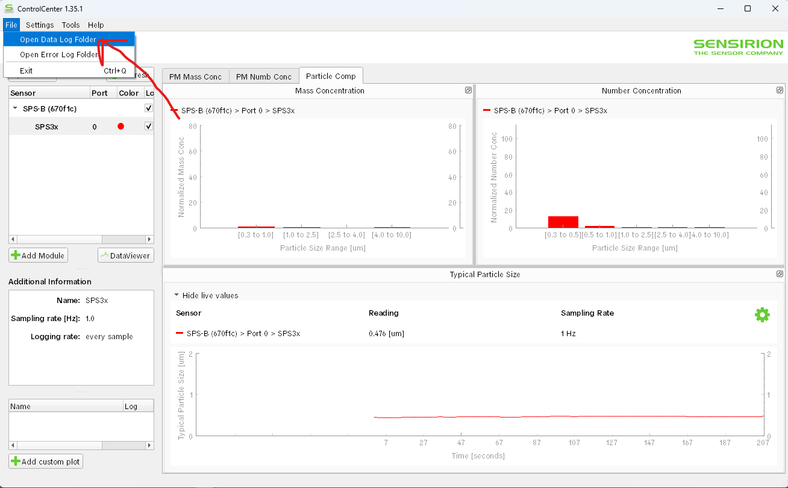Click the Name value SPS3x in Additional Information
The width and height of the screenshot is (788, 488).
point(96,300)
